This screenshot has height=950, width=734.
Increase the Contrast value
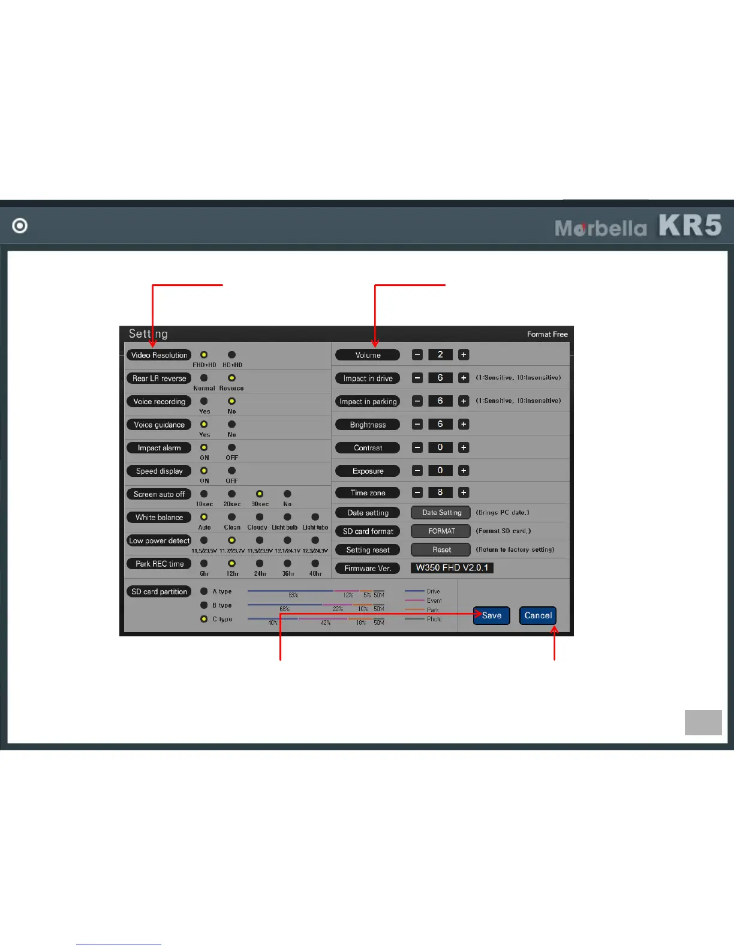pos(464,447)
